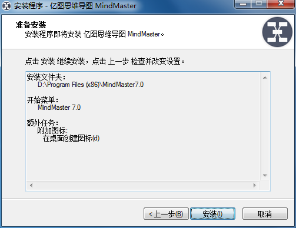Start installation with 安装(I) button

coord(212,214)
